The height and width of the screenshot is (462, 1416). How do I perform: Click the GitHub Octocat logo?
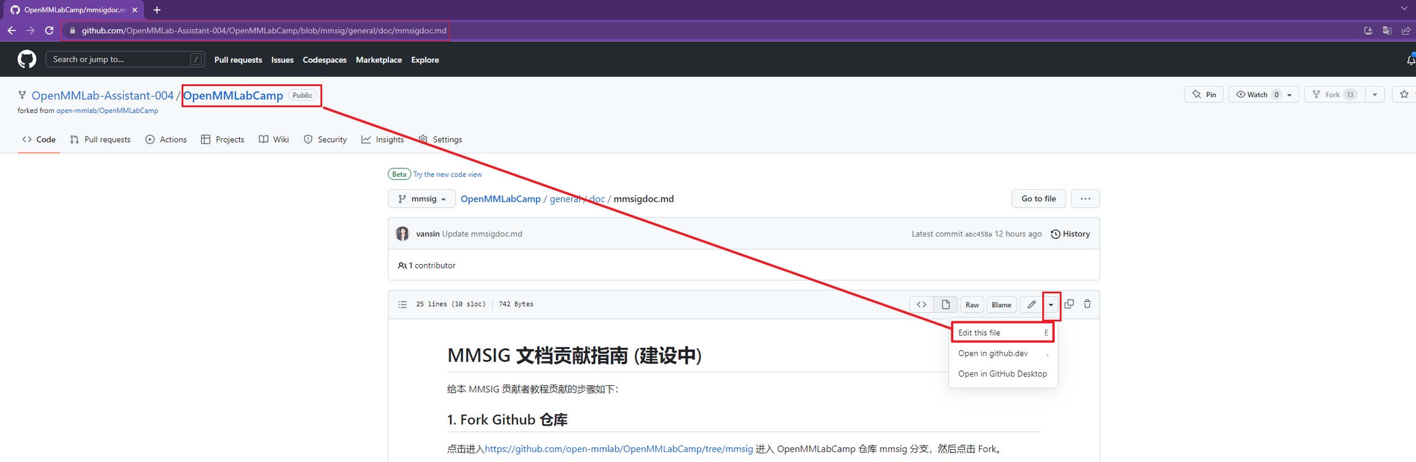[26, 60]
